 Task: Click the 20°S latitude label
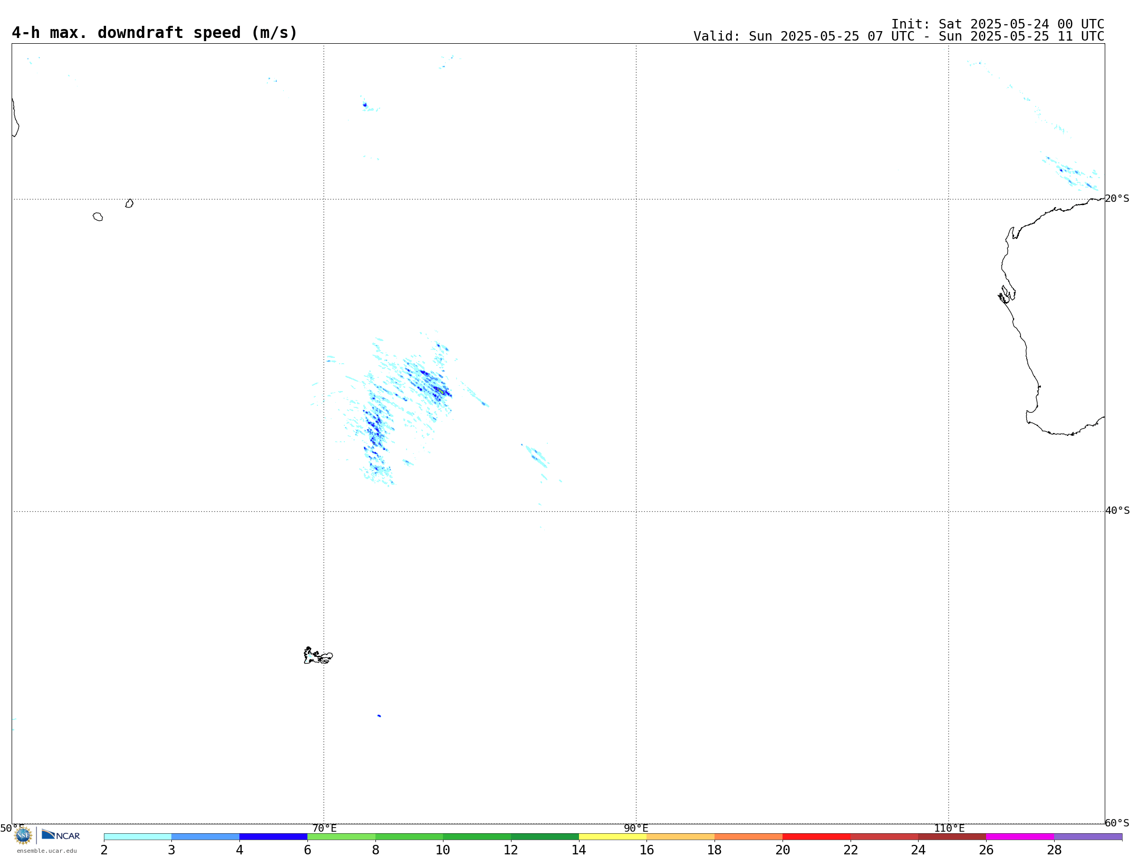[x=1117, y=199]
